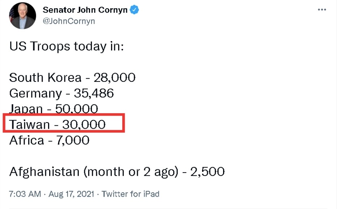Click the 7:03 AM timestamp

click(25, 194)
